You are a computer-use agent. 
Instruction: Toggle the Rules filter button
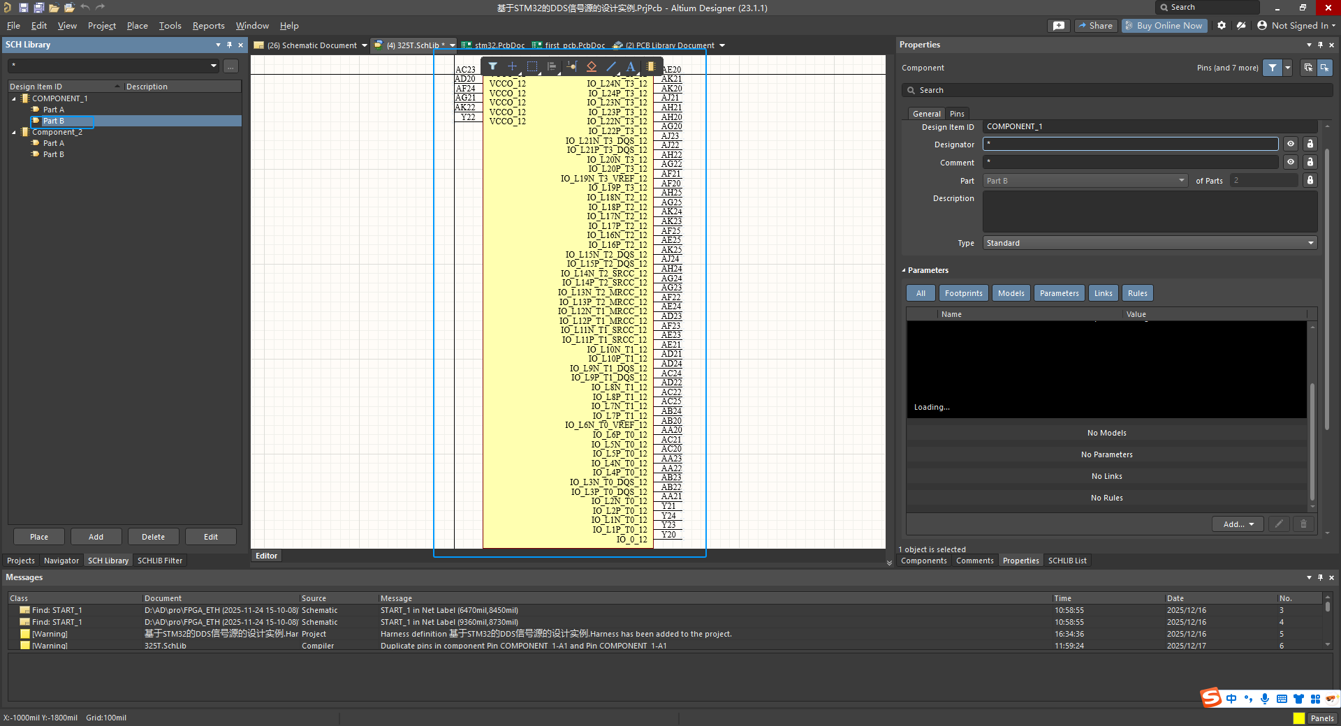click(x=1137, y=293)
